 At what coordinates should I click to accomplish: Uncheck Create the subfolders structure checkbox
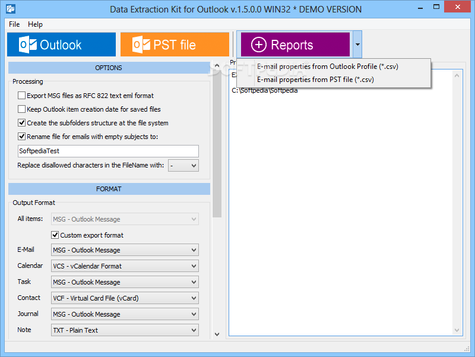pos(21,123)
